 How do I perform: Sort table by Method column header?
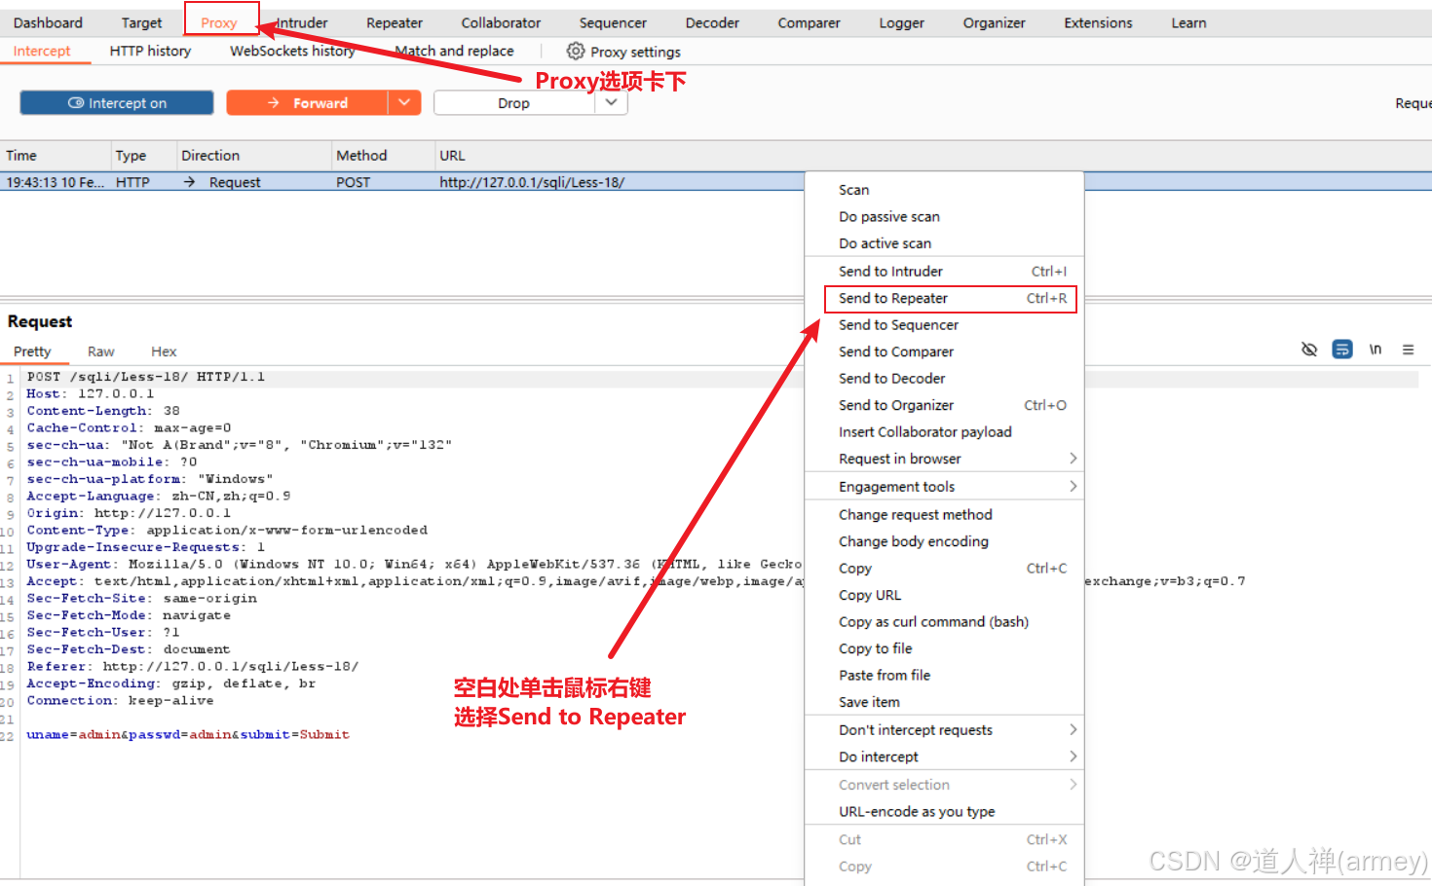(383, 155)
